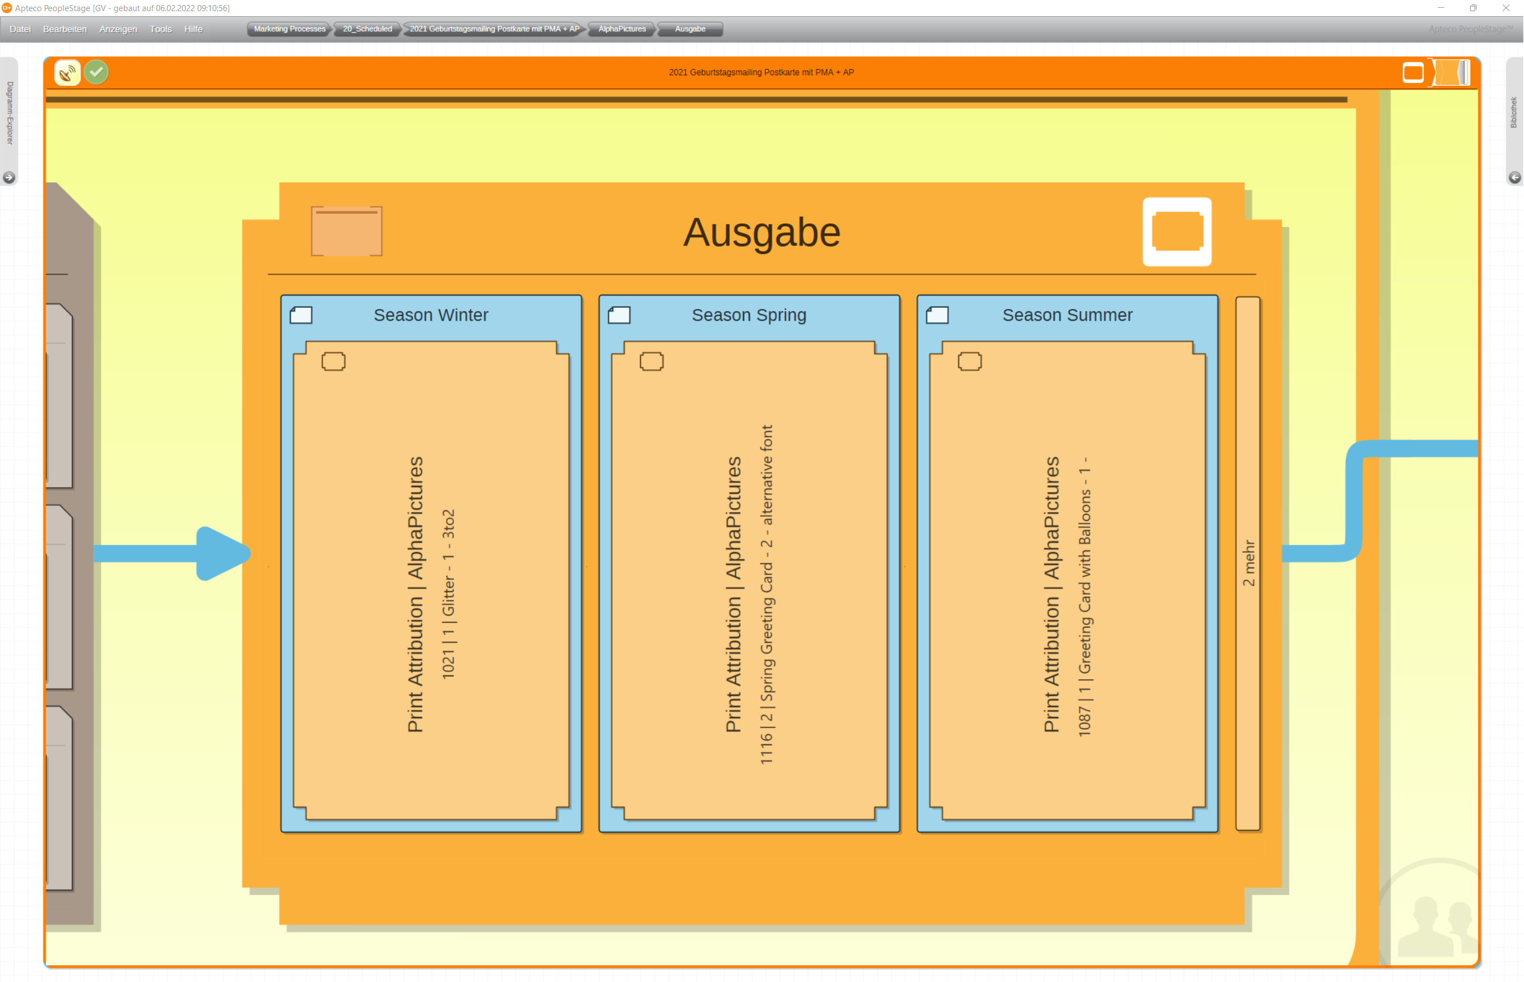Select the Glitter 3to2 Print Attribution element

click(x=431, y=581)
